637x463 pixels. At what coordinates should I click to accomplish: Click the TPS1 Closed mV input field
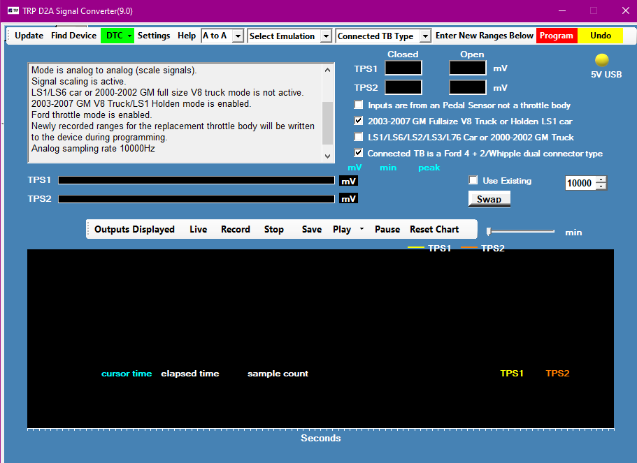point(403,68)
